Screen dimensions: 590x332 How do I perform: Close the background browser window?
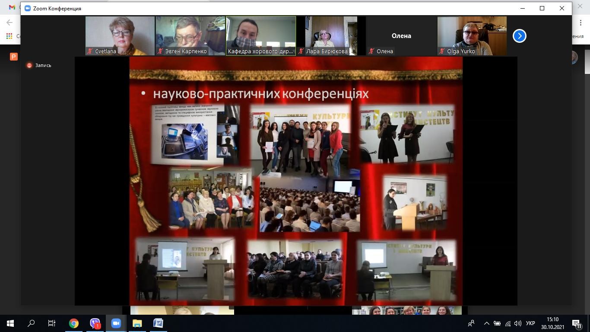click(580, 6)
